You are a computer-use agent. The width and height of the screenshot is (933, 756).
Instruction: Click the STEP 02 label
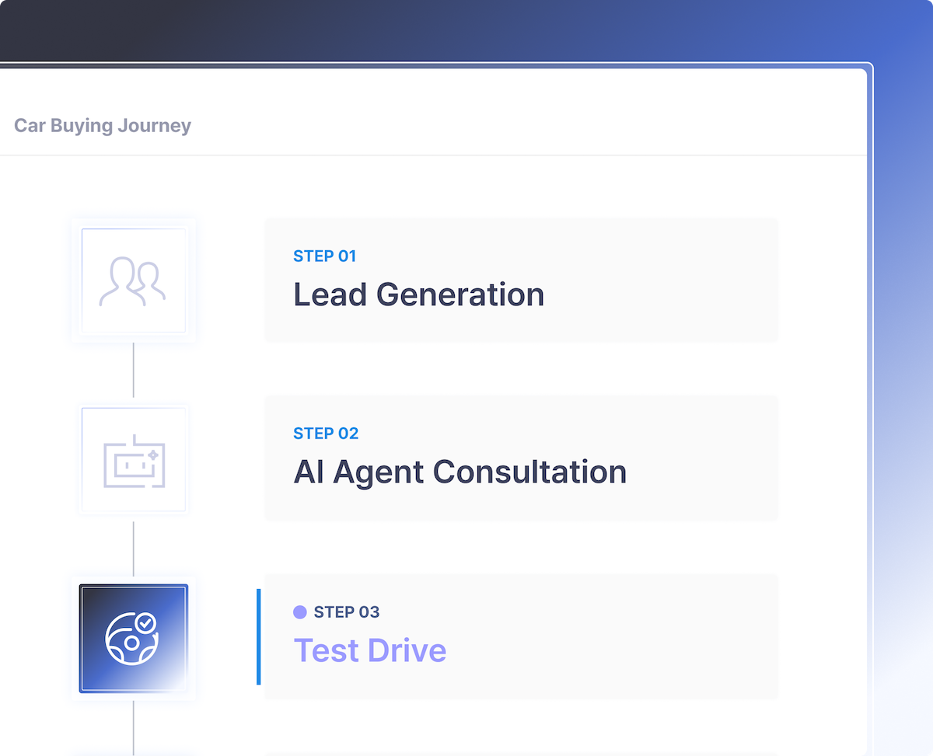click(326, 434)
